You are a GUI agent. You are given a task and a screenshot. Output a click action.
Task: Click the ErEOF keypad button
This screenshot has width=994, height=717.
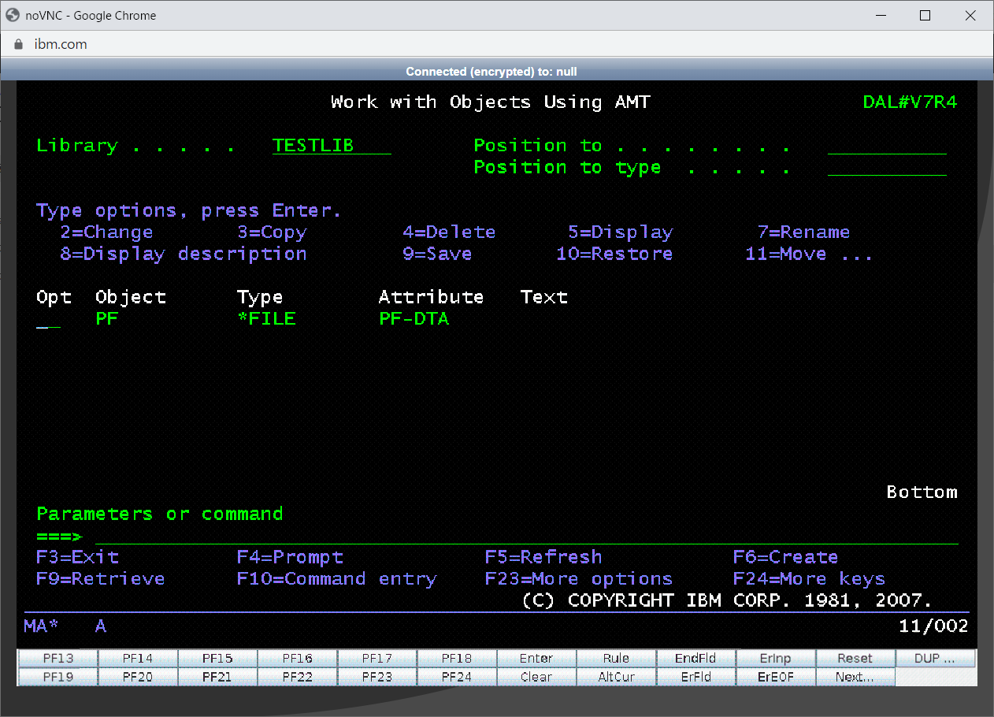[x=776, y=677]
